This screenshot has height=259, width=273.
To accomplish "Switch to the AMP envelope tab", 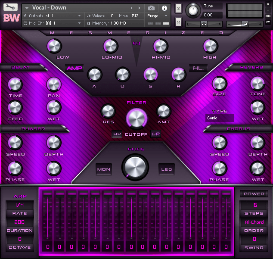I will (74, 68).
